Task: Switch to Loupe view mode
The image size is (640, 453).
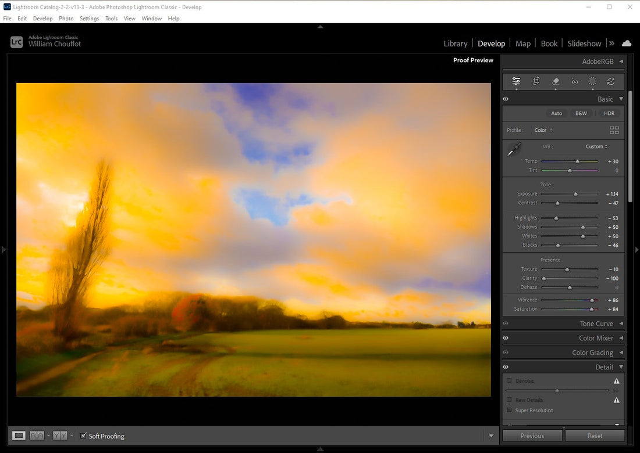Action: pos(19,436)
